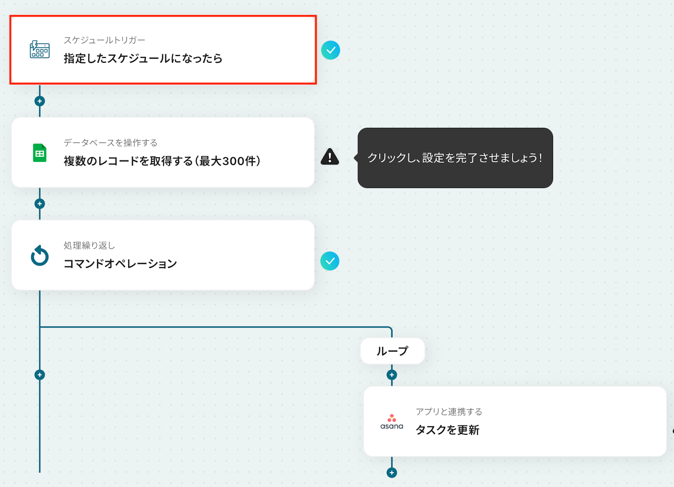Click the checkmark next to コマンドオペレーション
This screenshot has height=487, width=674.
click(330, 261)
